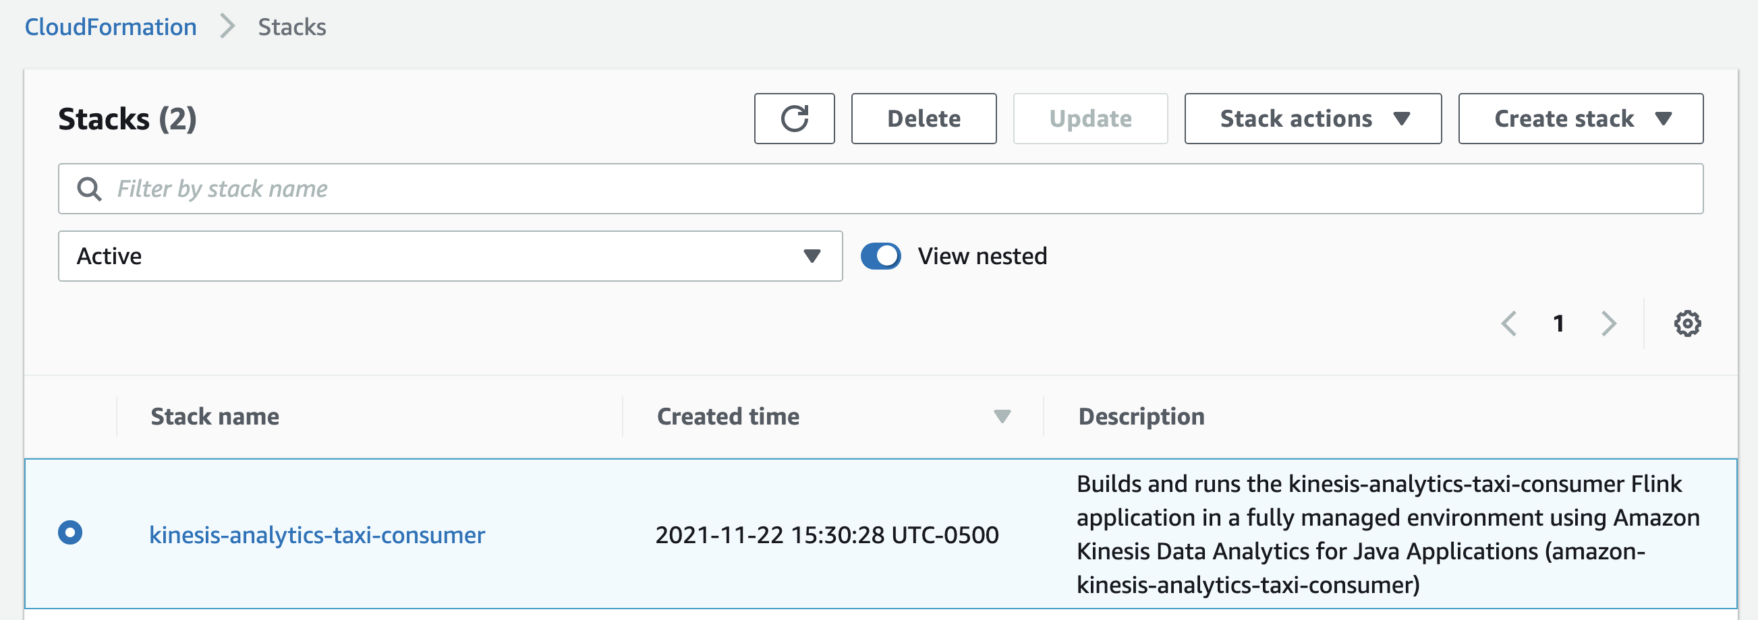Sort by Created time descending arrow
Image resolution: width=1758 pixels, height=620 pixels.
[1001, 416]
